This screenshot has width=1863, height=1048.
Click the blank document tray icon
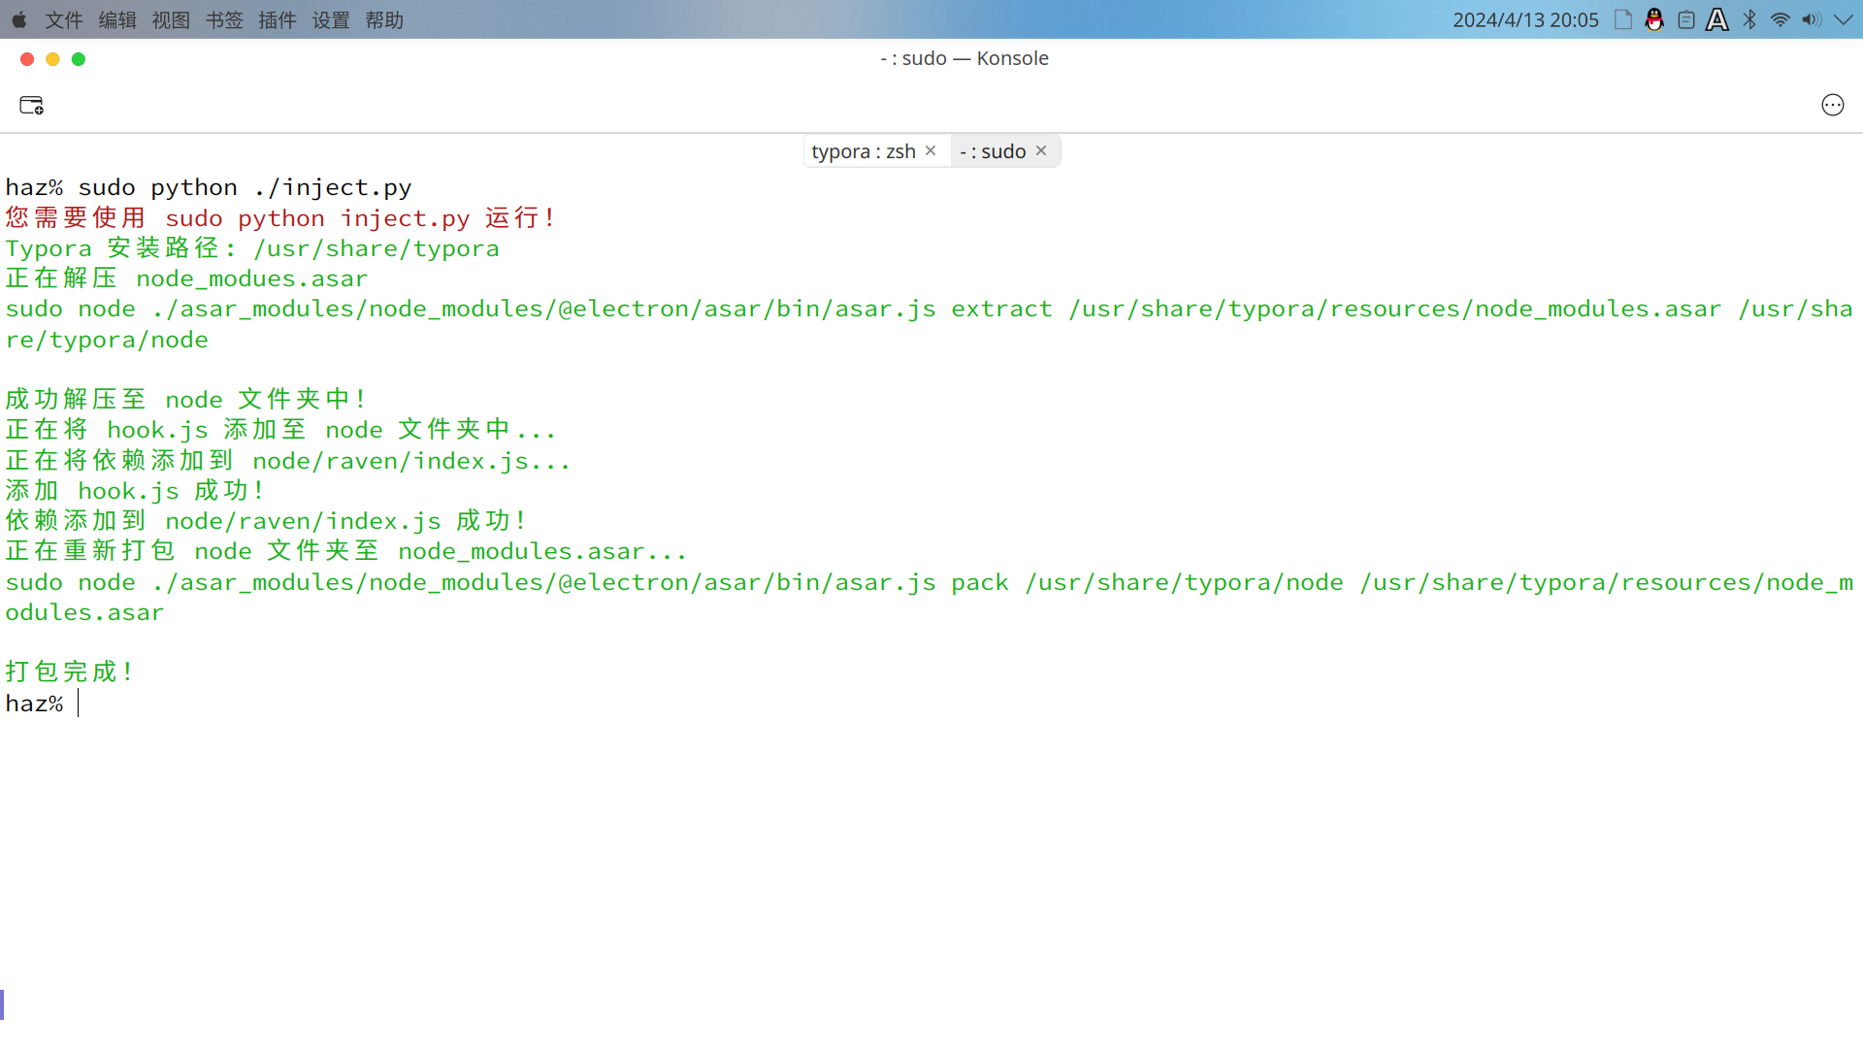tap(1623, 19)
